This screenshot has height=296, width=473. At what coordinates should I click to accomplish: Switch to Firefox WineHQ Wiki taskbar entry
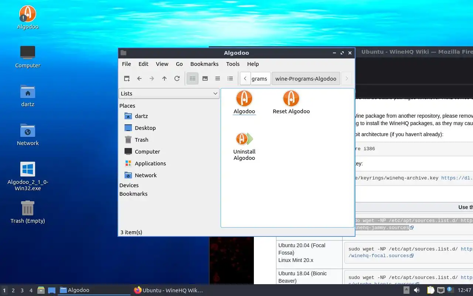[169, 290]
